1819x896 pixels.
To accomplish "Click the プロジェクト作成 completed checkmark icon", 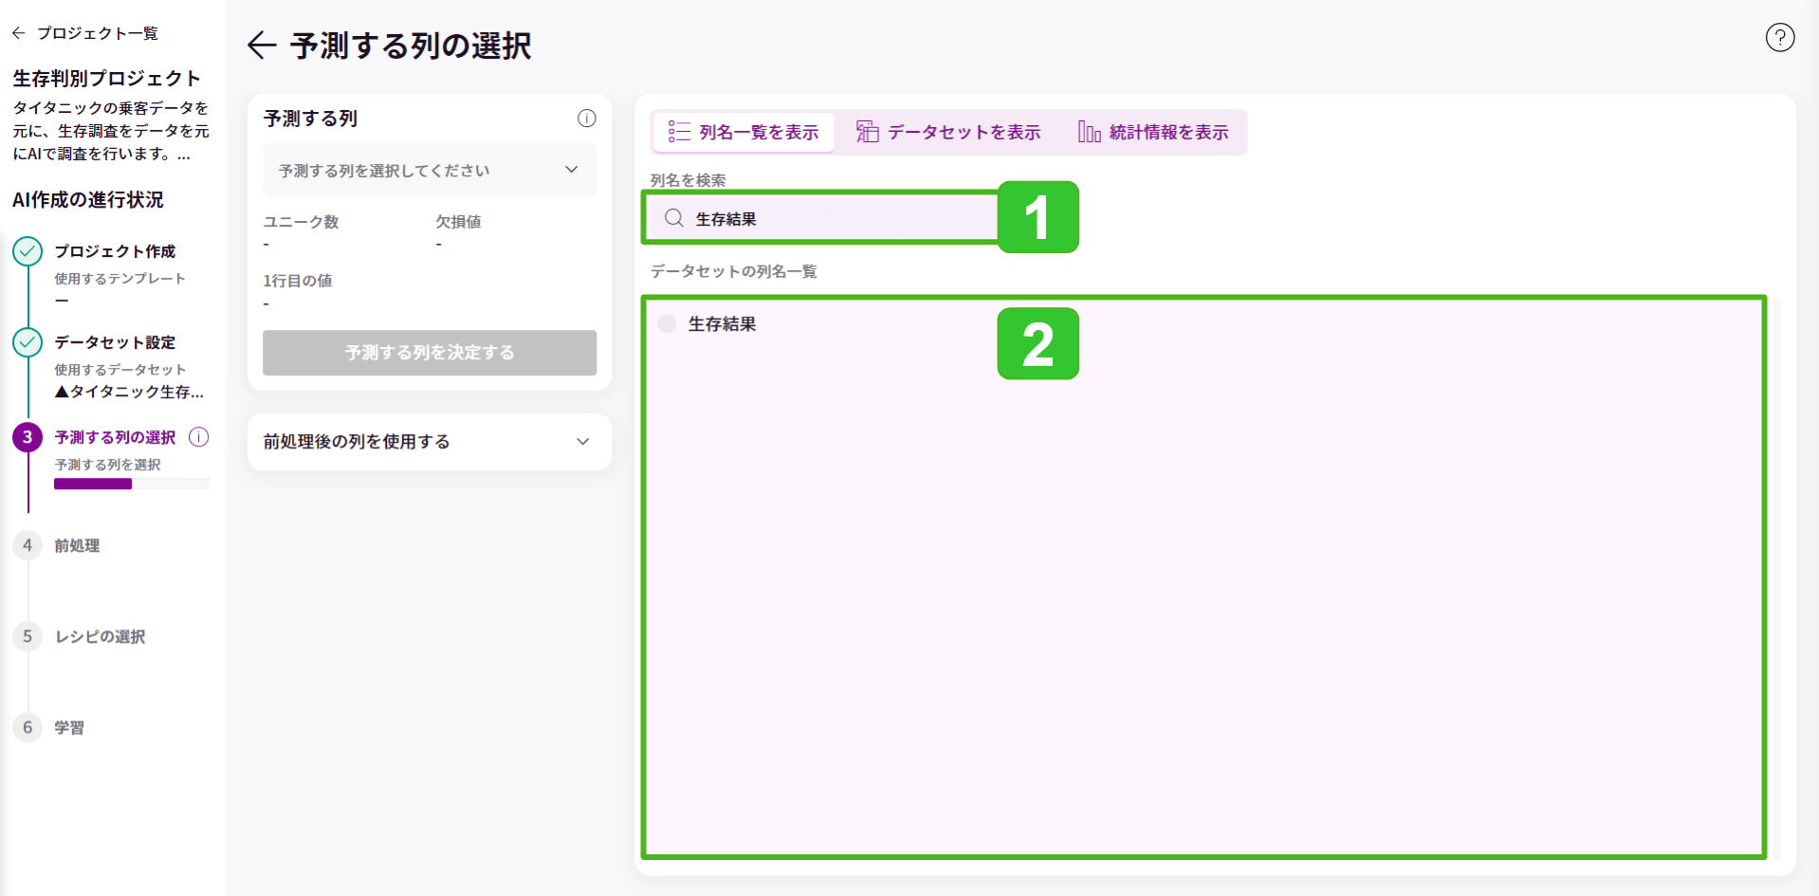I will click(28, 251).
